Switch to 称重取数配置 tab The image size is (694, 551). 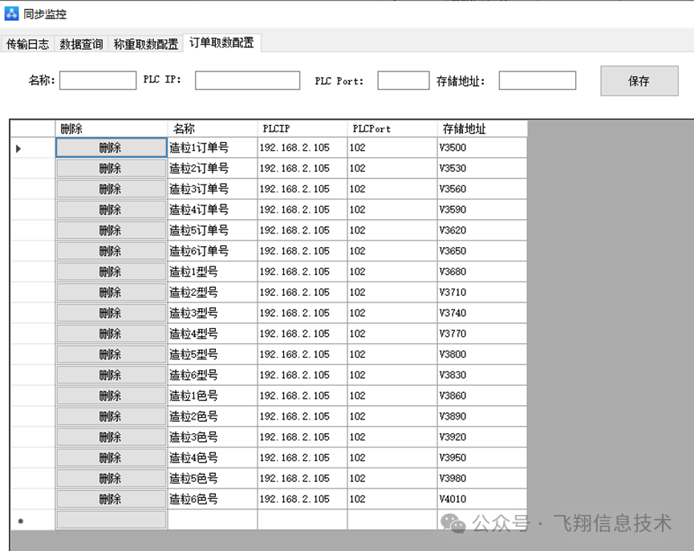[145, 44]
